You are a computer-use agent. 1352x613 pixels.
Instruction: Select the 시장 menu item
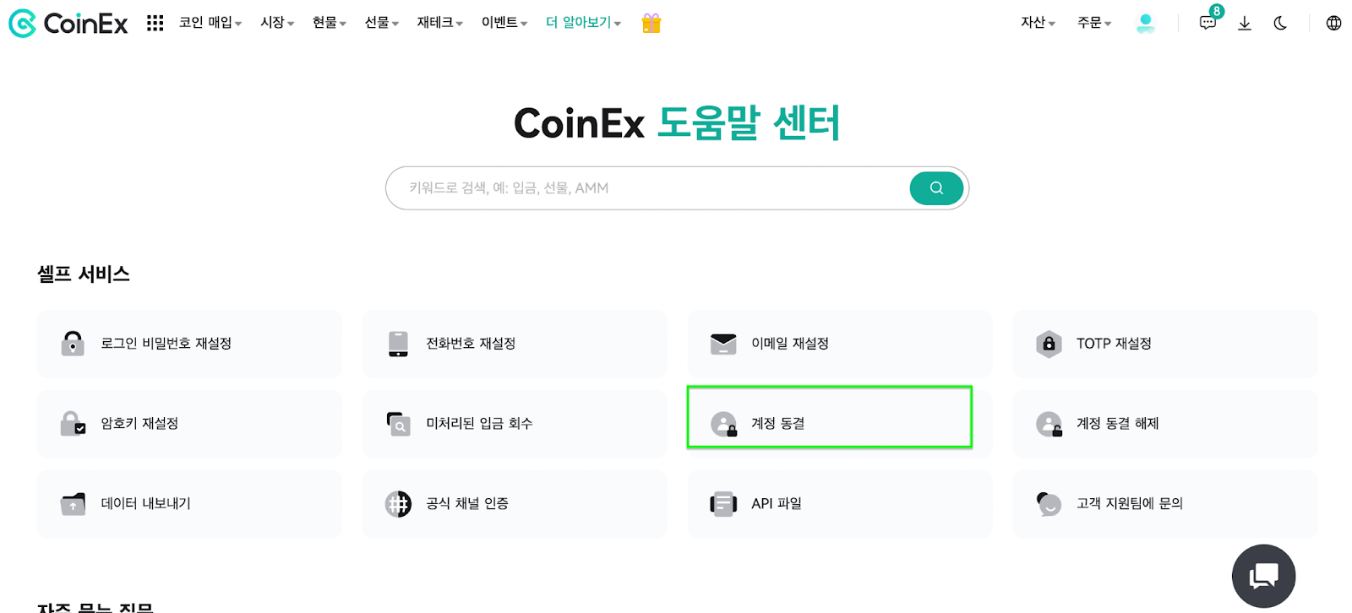[x=273, y=23]
